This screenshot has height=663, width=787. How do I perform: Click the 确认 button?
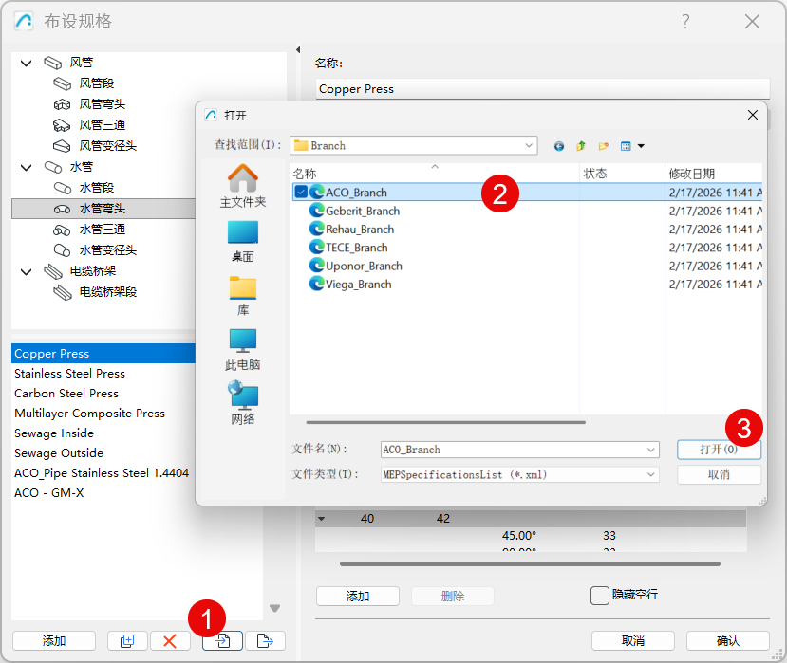point(727,641)
